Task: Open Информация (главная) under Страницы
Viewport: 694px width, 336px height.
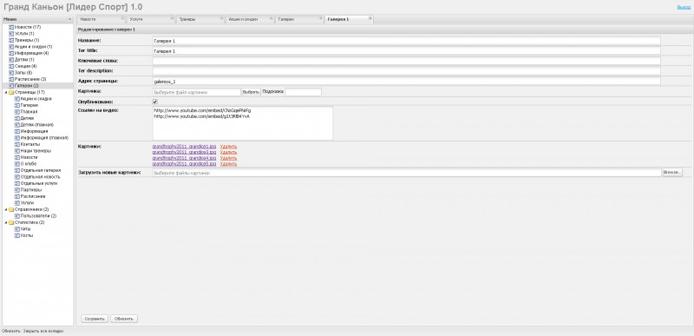Action: (x=44, y=138)
